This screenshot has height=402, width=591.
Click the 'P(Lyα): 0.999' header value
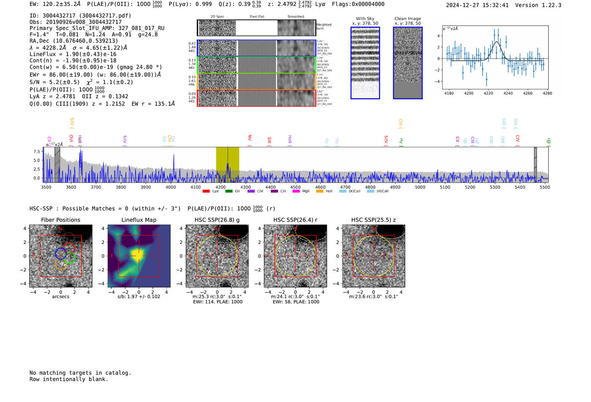[x=190, y=4]
